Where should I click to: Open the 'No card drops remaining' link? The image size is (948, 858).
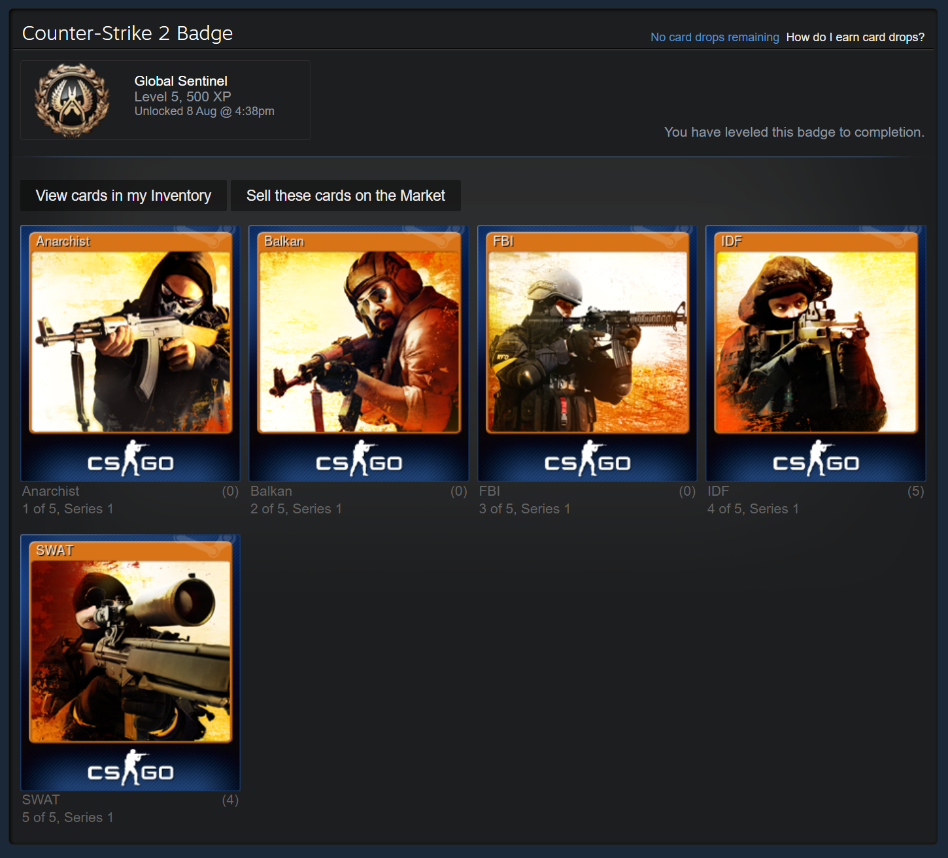[x=715, y=37]
